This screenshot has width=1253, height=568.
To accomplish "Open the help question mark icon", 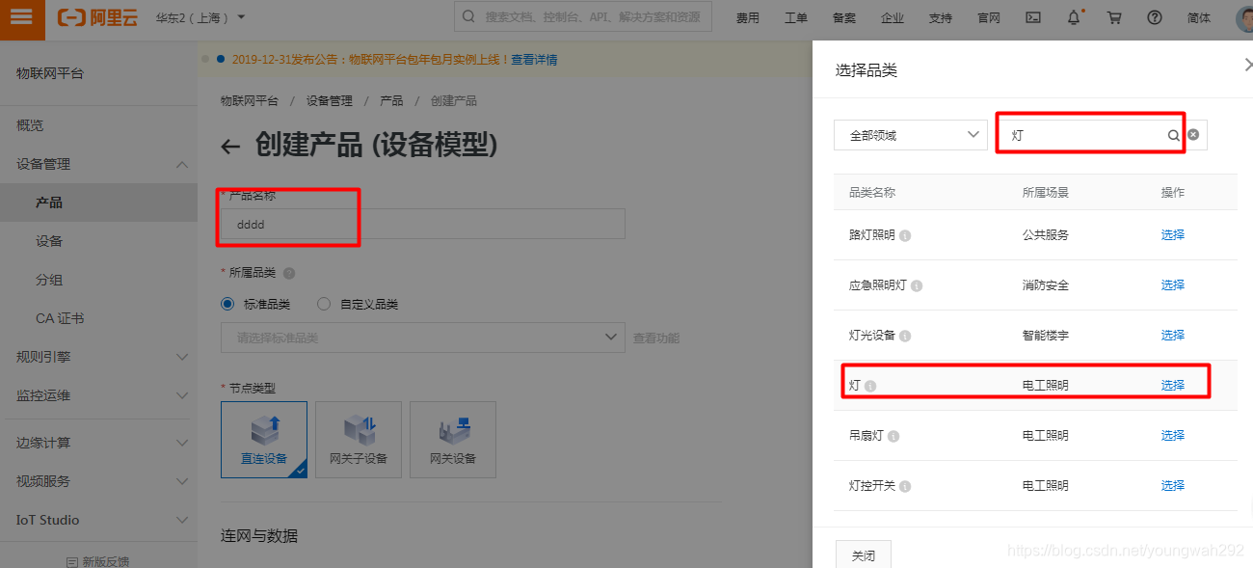I will tap(1155, 17).
